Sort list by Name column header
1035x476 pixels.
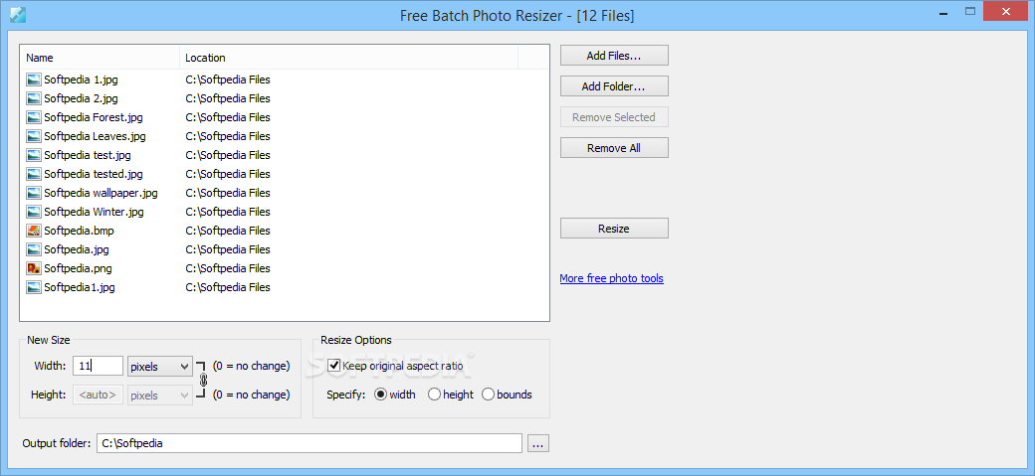(x=99, y=58)
